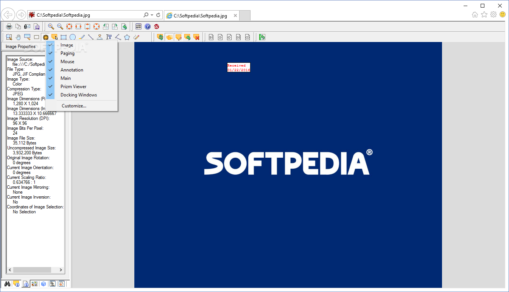The height and width of the screenshot is (292, 509).
Task: Click the one-to-one diagonal arrows icon
Action: [97, 26]
